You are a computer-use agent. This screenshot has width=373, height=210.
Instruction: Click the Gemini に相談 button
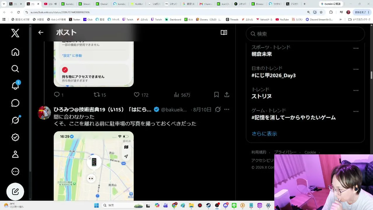point(331,4)
